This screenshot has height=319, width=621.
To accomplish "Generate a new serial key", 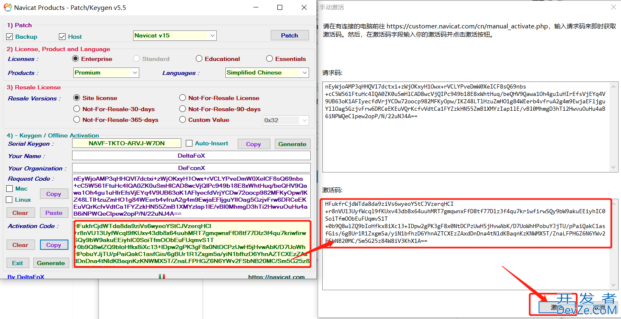I will pyautogui.click(x=292, y=144).
